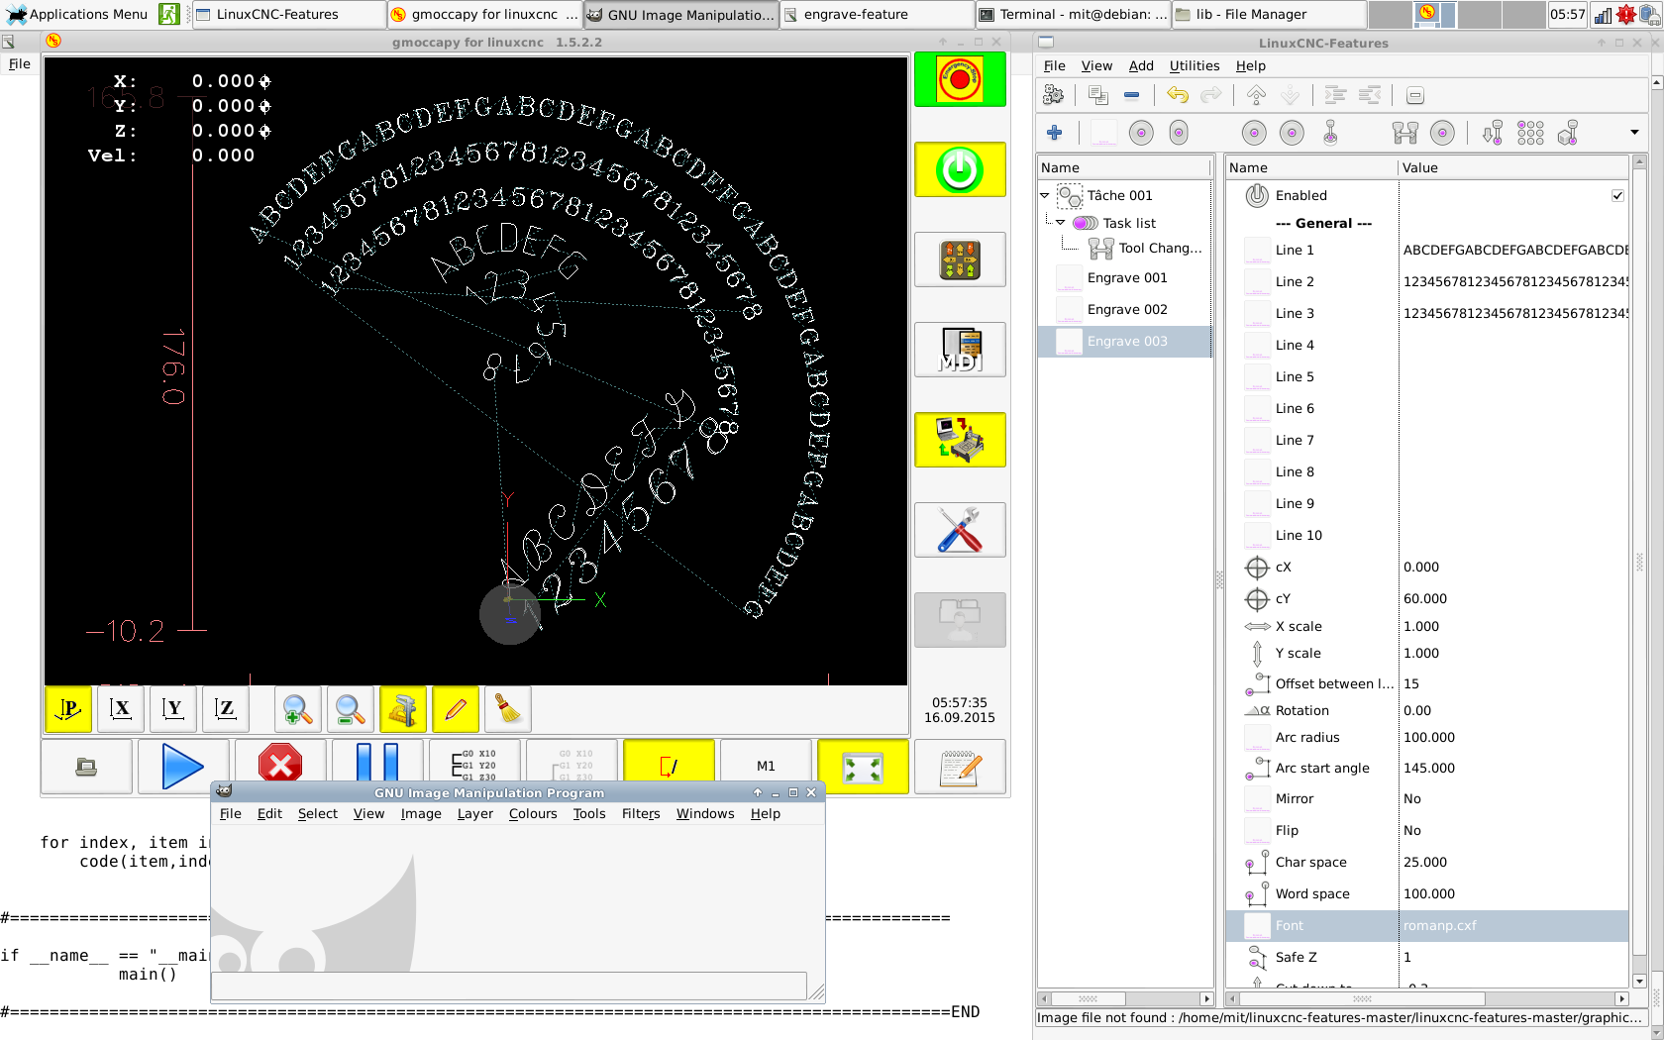
Task: Select Tool Chang... item in the tree
Action: point(1160,249)
